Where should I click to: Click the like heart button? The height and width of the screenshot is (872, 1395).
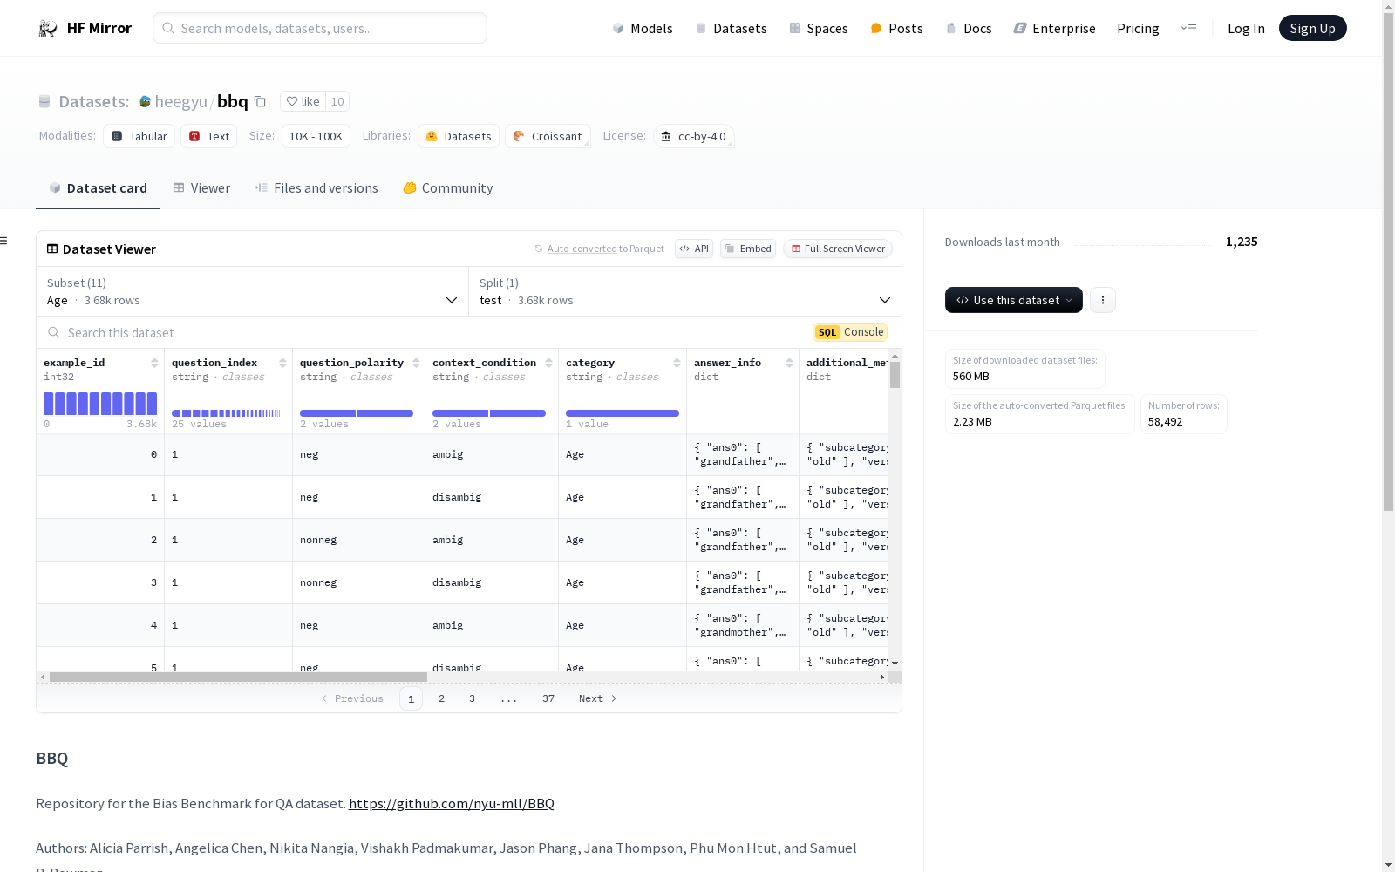303,101
